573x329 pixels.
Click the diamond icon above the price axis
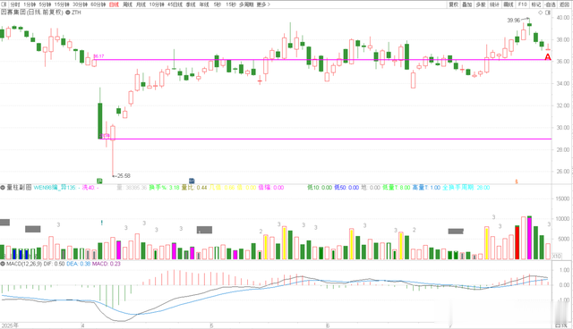[541, 13]
